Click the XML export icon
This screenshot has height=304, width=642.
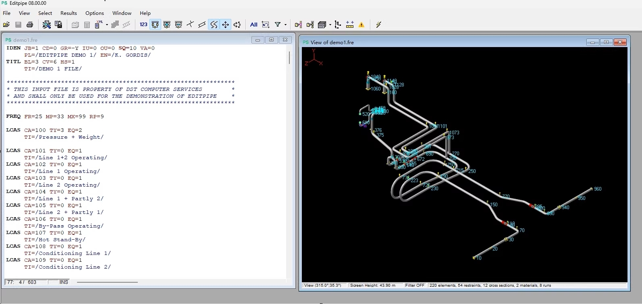coord(99,25)
